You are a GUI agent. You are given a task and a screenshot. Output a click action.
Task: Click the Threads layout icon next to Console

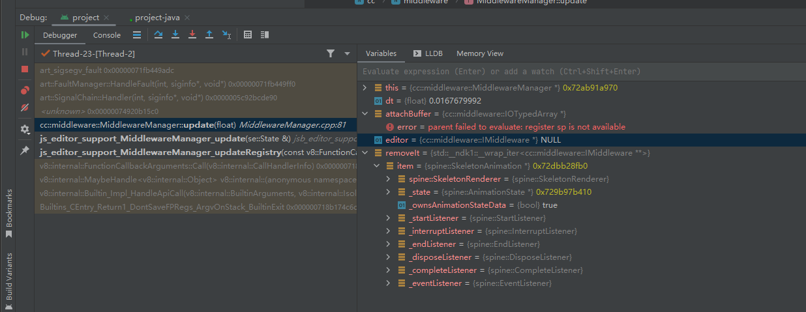tap(136, 35)
